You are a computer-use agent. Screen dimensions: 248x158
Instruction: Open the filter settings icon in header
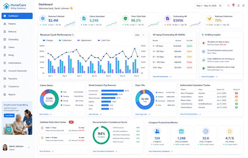[x=243, y=5]
